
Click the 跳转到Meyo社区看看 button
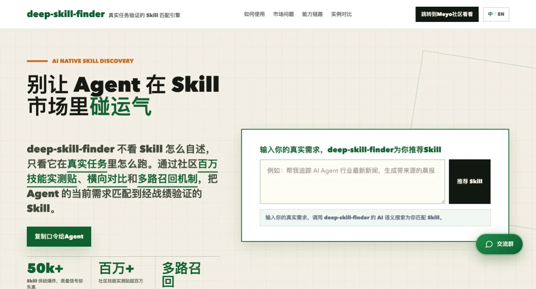pos(447,14)
